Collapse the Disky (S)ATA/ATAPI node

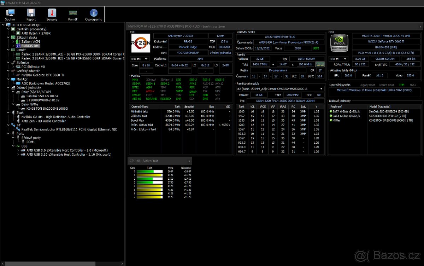click(x=13, y=92)
